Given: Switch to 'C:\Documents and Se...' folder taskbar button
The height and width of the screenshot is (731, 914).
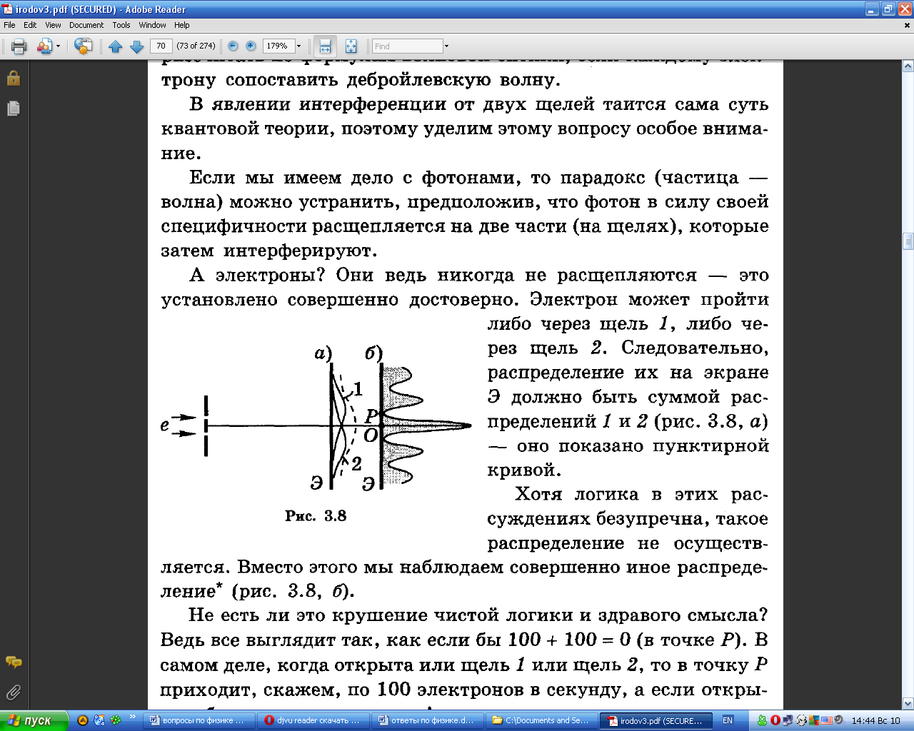Looking at the screenshot, I should [x=541, y=720].
